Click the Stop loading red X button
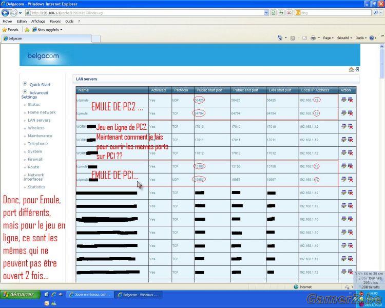The height and width of the screenshot is (308, 385). tap(289, 13)
